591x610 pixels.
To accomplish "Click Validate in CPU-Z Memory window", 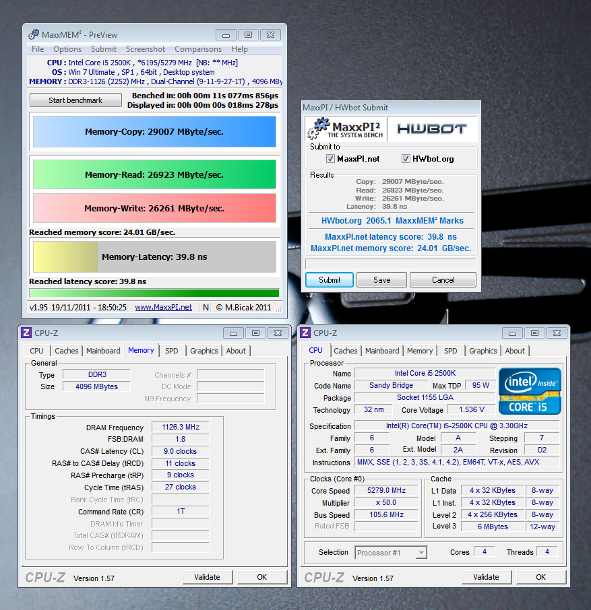I will [207, 577].
